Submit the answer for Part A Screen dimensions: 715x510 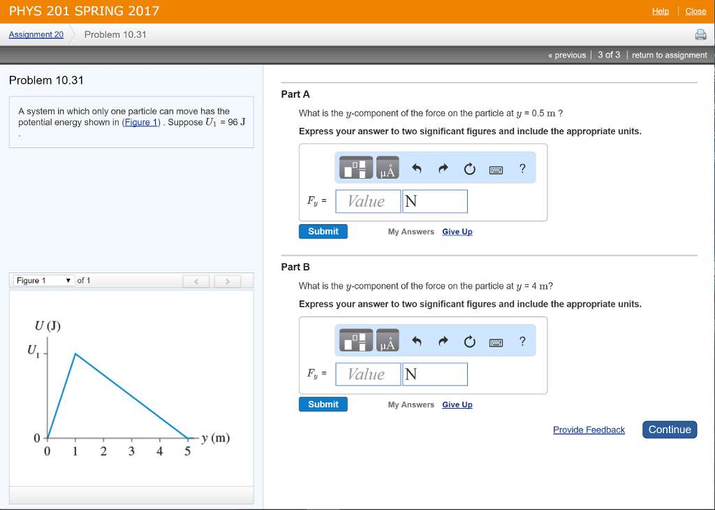pyautogui.click(x=323, y=231)
